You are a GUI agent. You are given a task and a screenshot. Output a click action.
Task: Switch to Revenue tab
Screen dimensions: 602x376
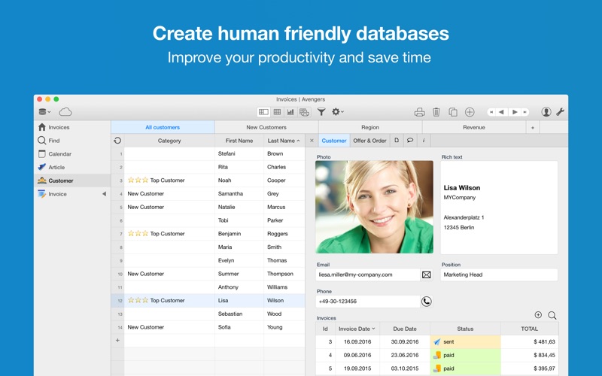pyautogui.click(x=474, y=127)
